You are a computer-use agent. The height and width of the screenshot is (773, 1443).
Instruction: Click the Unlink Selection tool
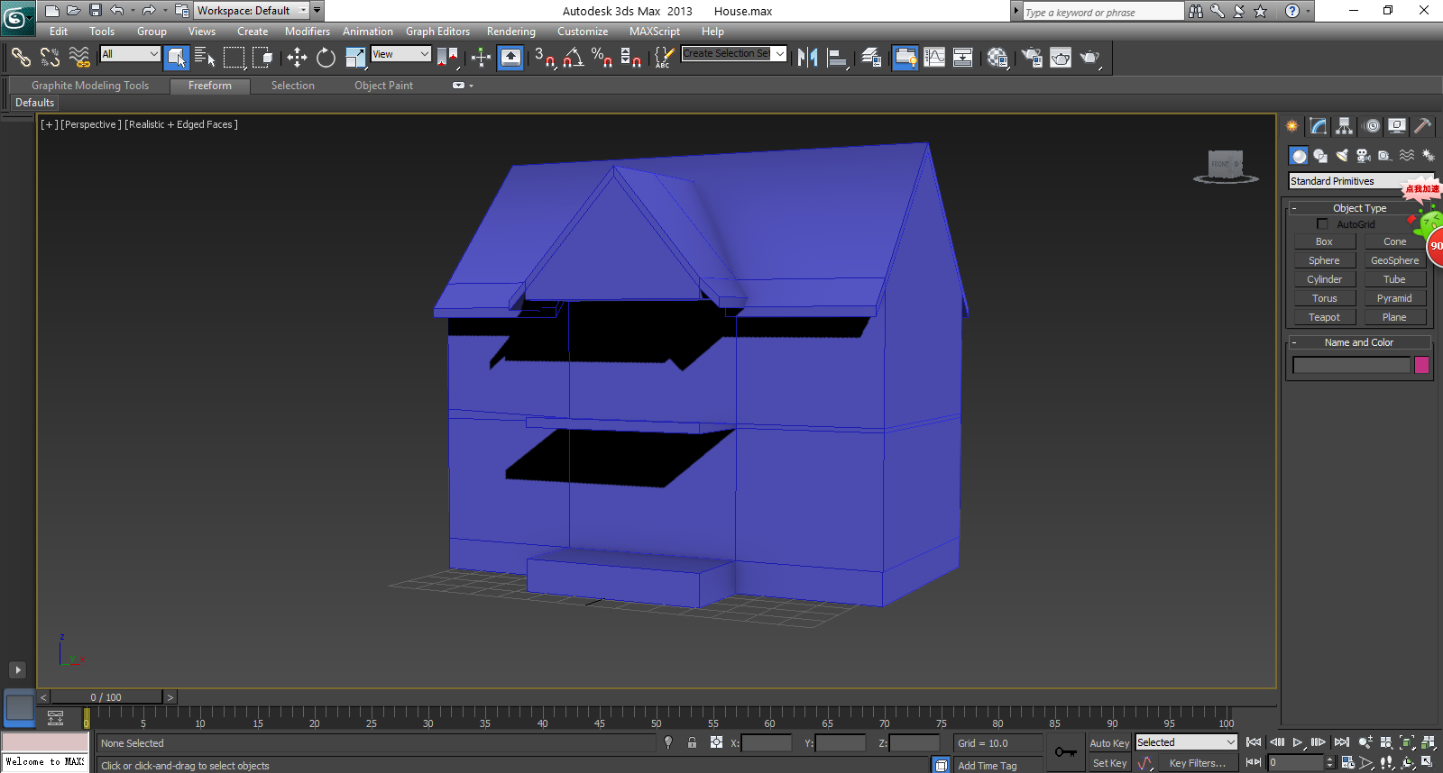[50, 58]
